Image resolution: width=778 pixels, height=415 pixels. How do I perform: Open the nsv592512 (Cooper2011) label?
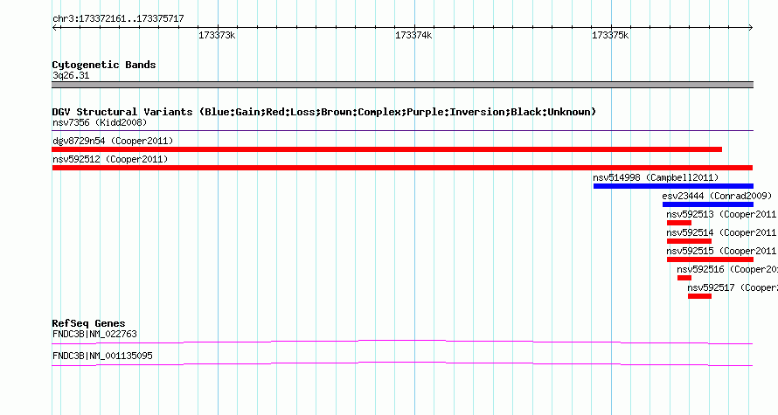coord(110,159)
